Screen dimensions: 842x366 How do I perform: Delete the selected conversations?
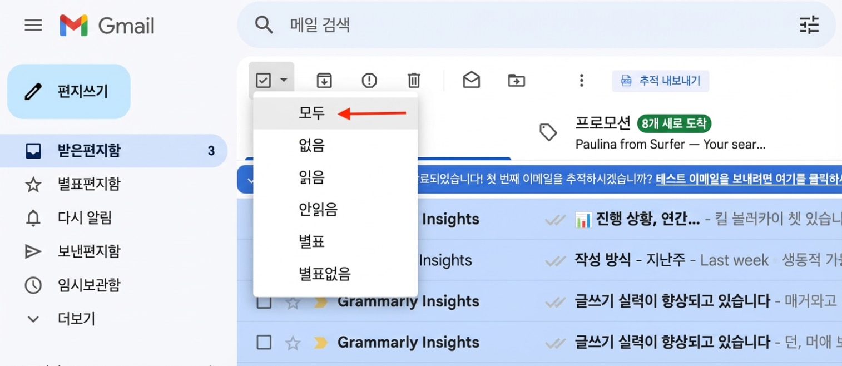tap(413, 80)
